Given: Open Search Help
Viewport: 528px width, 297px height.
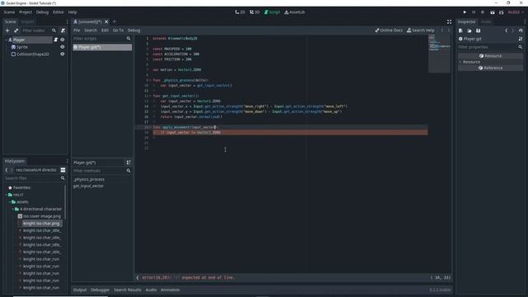Looking at the screenshot, I should point(421,31).
